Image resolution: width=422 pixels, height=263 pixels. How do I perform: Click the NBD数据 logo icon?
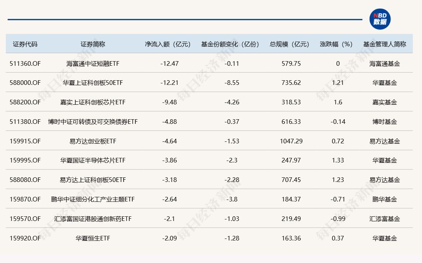click(380, 19)
